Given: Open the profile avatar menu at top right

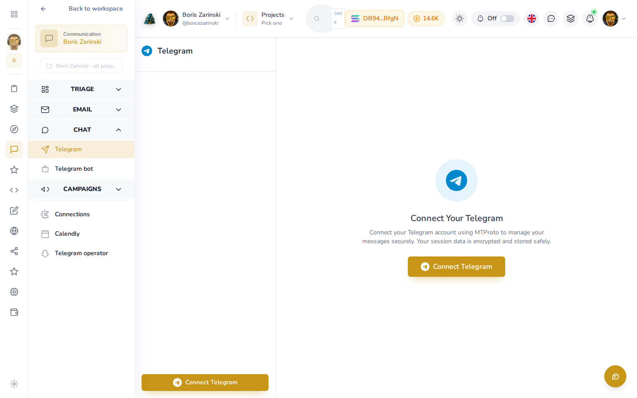Looking at the screenshot, I should point(614,19).
